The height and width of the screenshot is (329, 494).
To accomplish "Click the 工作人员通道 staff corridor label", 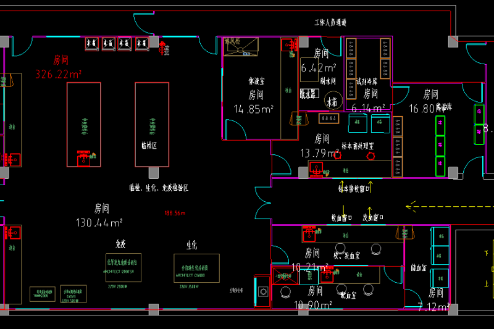I will [x=330, y=23].
